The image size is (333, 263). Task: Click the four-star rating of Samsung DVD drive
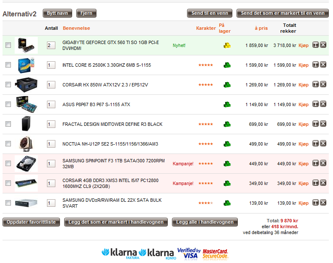(x=206, y=203)
